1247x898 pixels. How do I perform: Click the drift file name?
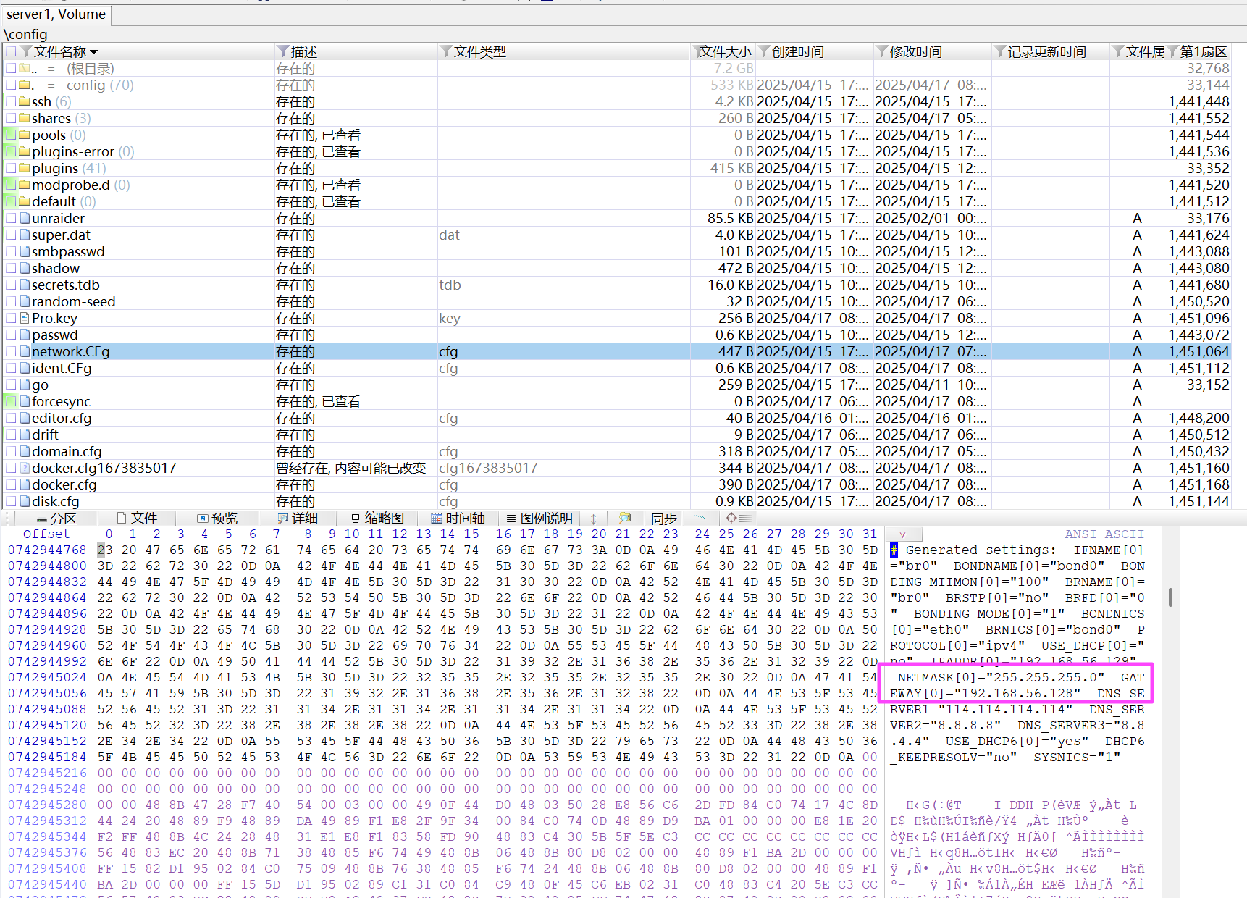[45, 435]
